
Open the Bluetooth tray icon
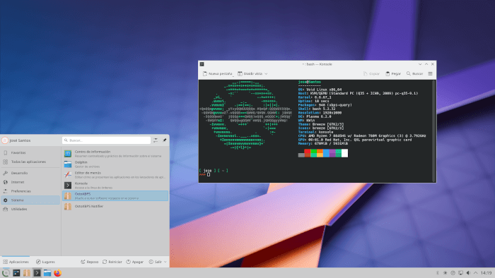(438, 273)
